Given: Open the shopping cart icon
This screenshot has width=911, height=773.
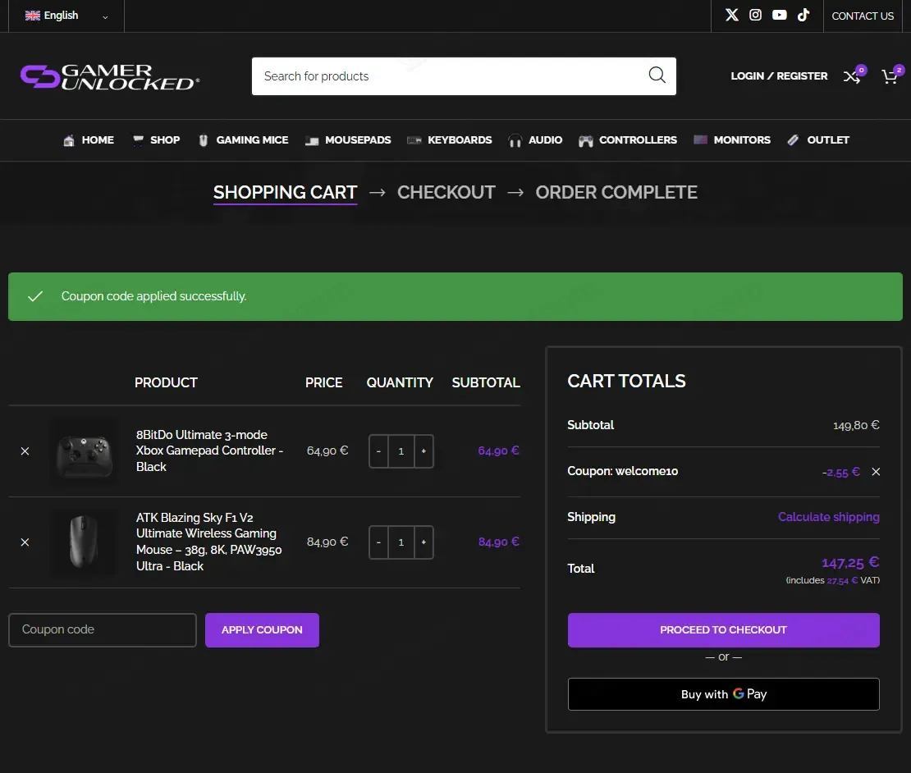Looking at the screenshot, I should click(x=890, y=76).
